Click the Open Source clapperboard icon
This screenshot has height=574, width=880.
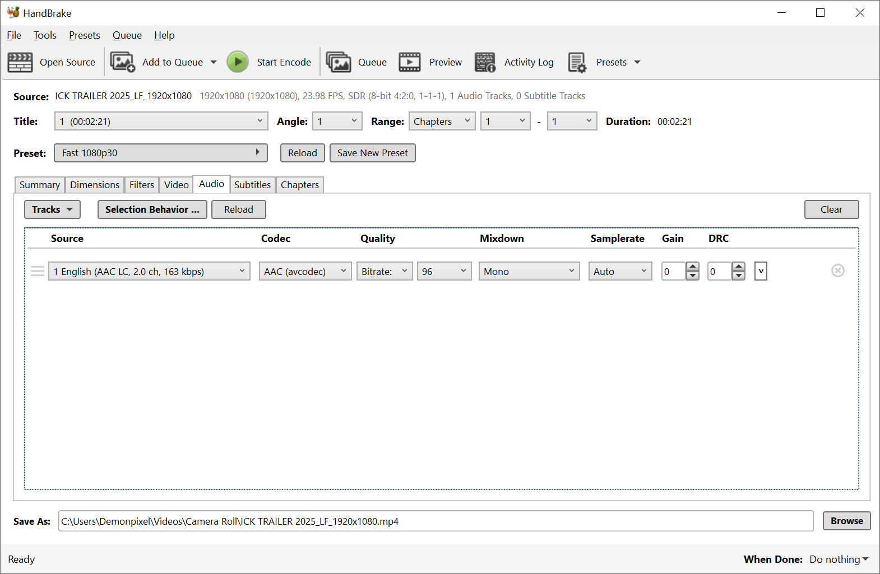pos(20,62)
